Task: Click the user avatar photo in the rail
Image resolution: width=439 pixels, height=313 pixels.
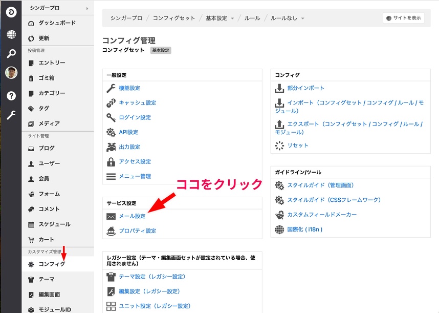Action: click(x=11, y=73)
